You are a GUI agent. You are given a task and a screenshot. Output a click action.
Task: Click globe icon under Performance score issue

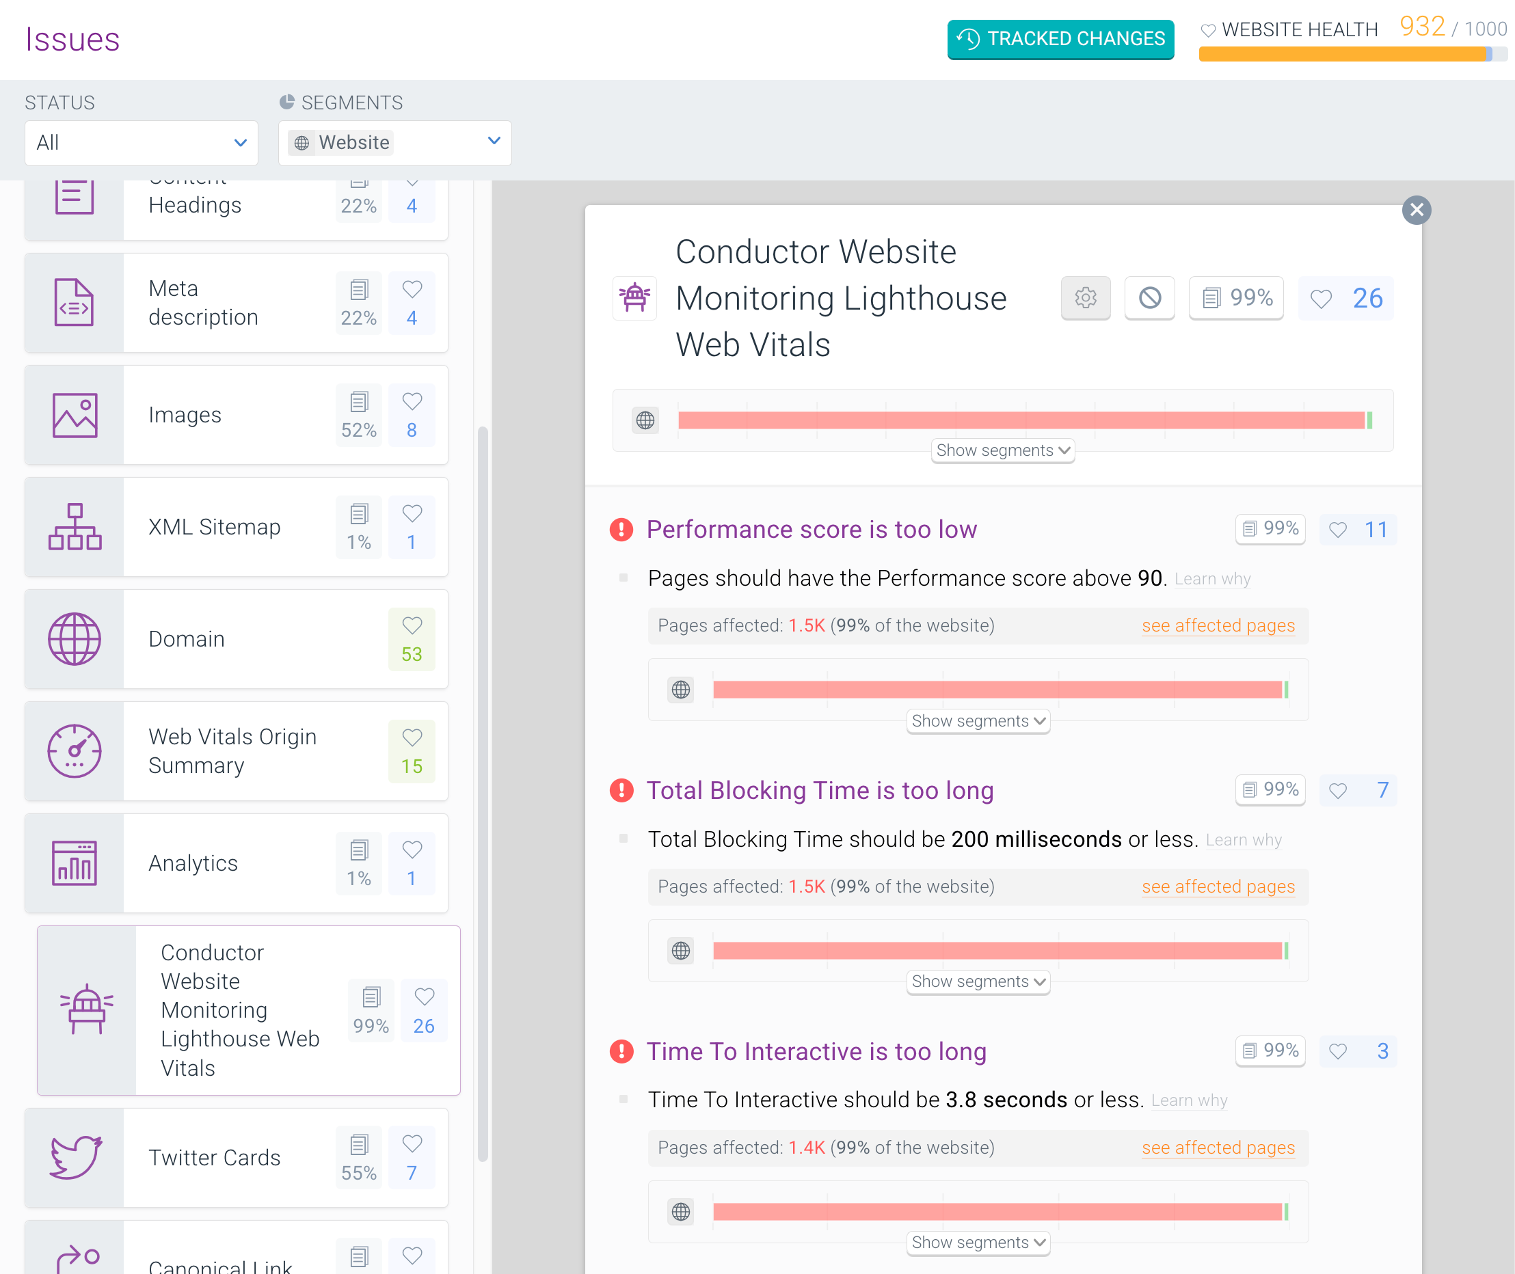680,690
